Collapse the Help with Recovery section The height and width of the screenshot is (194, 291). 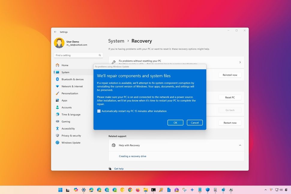(x=240, y=145)
